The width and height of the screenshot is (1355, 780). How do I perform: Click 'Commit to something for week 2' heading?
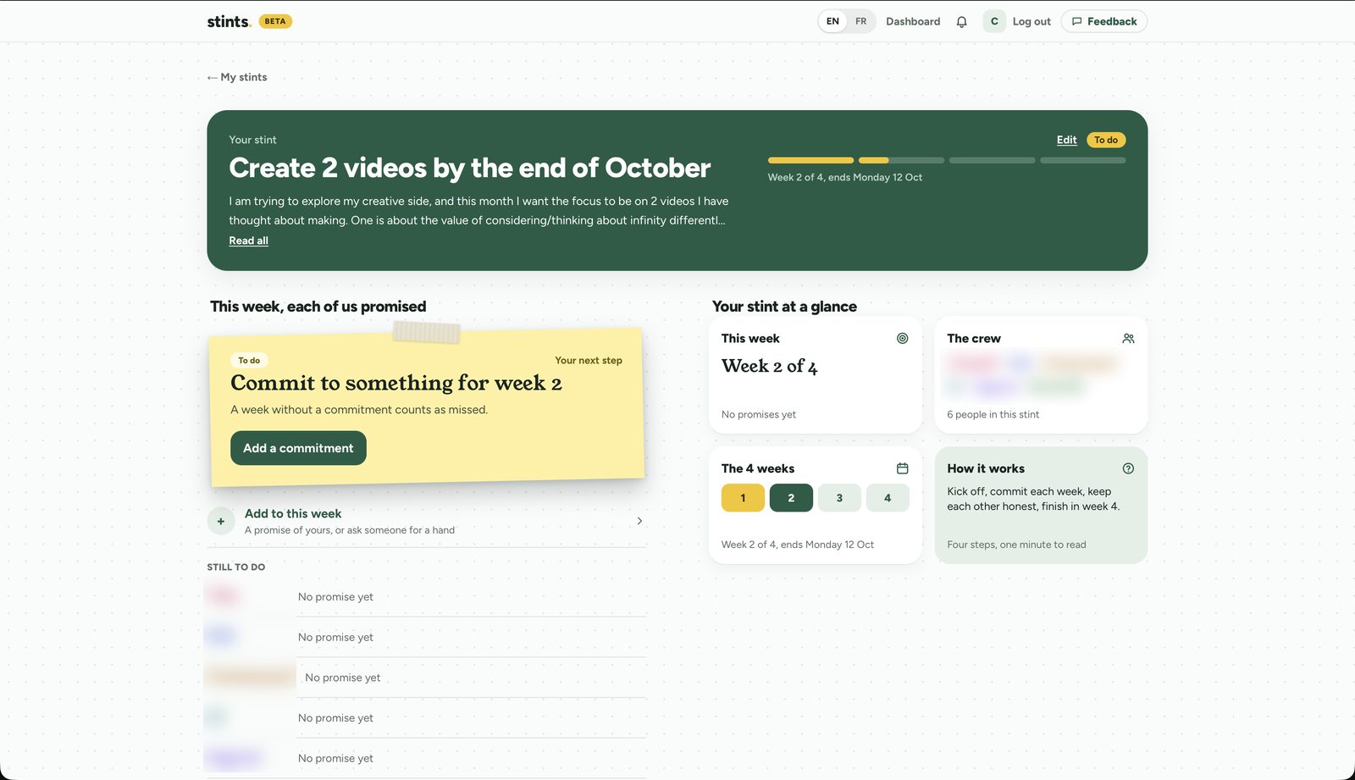(x=396, y=383)
